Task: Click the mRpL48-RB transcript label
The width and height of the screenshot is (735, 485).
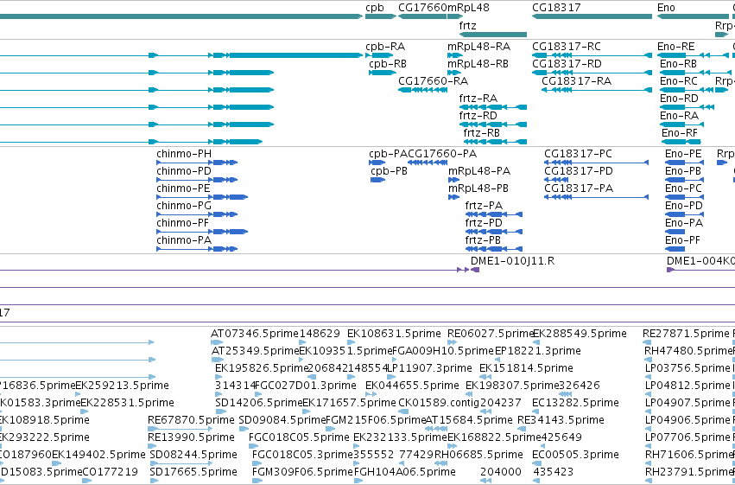Action: 478,64
